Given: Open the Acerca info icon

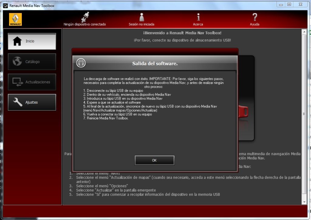Looking at the screenshot, I should pyautogui.click(x=198, y=17).
